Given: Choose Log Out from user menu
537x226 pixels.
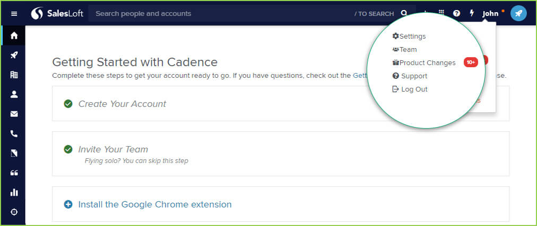Looking at the screenshot, I should click(x=410, y=89).
